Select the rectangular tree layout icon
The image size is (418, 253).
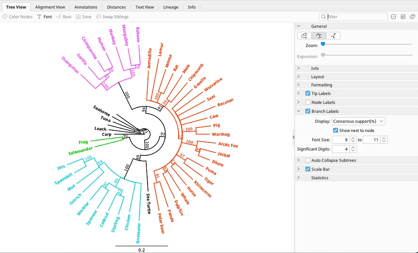(x=304, y=35)
